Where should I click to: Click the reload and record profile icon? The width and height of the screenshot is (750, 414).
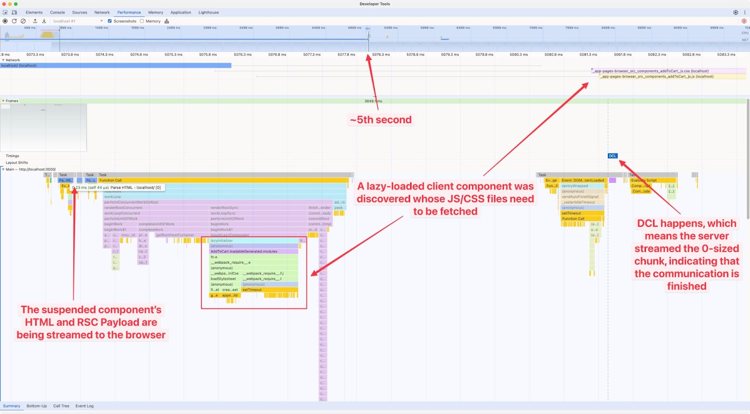[x=14, y=21]
